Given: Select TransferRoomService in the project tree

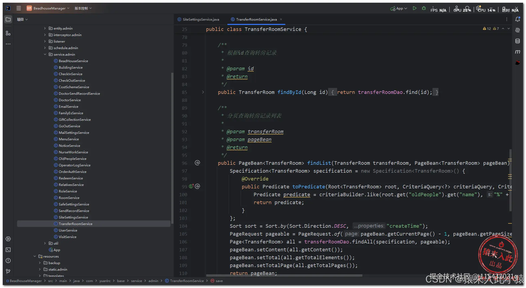Looking at the screenshot, I should (94, 224).
